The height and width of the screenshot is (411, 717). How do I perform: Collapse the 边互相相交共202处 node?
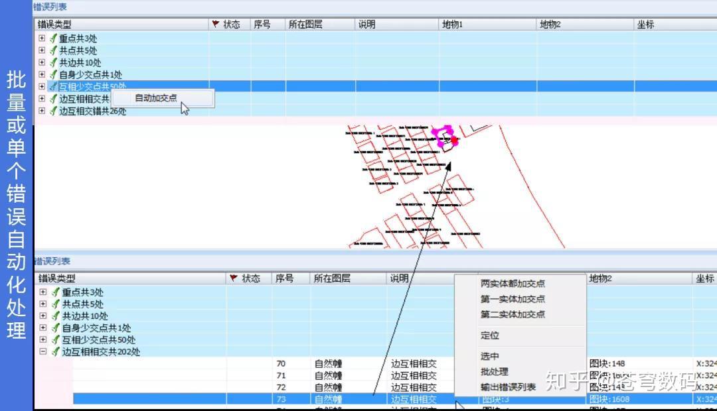pyautogui.click(x=43, y=351)
